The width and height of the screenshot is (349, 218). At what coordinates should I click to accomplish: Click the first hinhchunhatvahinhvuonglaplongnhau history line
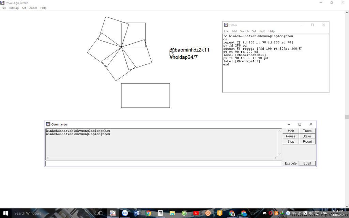pyautogui.click(x=78, y=131)
